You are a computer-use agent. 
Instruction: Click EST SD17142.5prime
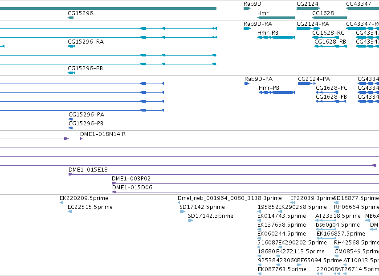coord(202,207)
